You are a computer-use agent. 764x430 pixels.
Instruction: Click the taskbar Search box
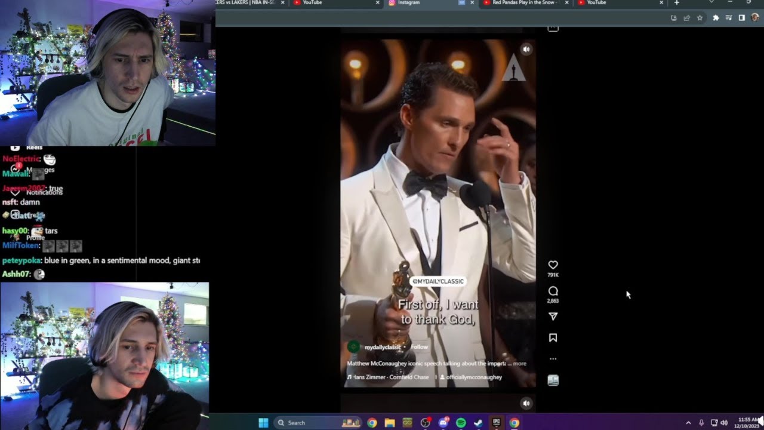(318, 423)
